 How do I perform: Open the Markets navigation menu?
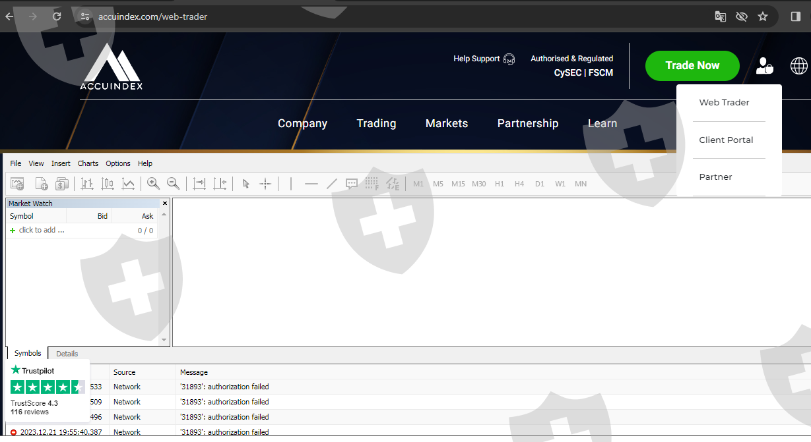447,124
